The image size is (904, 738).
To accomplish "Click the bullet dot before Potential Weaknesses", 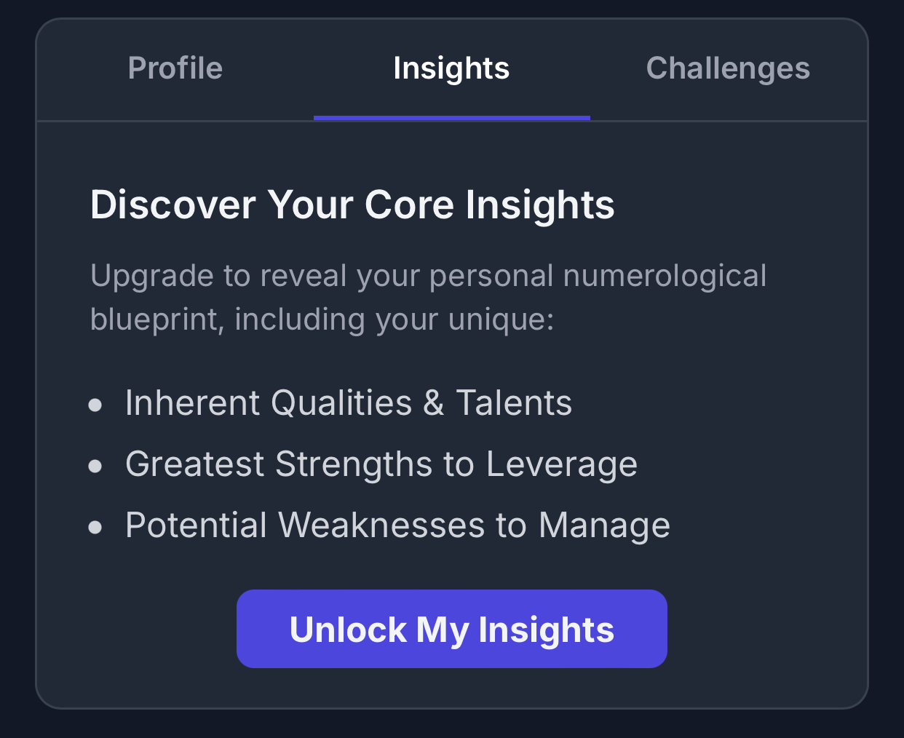I will pos(95,526).
